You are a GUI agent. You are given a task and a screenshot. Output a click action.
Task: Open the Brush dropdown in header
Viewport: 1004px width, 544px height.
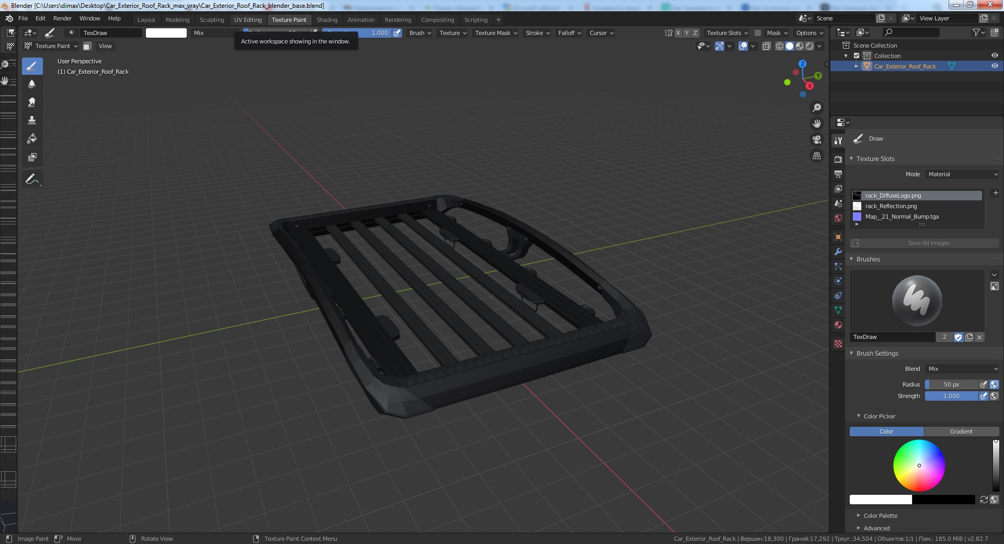click(x=420, y=33)
